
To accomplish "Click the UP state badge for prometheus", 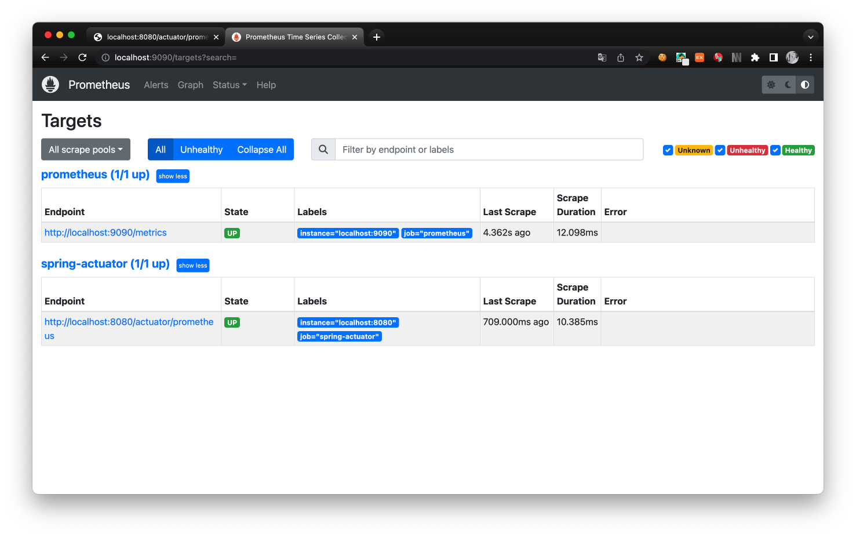I will (232, 233).
